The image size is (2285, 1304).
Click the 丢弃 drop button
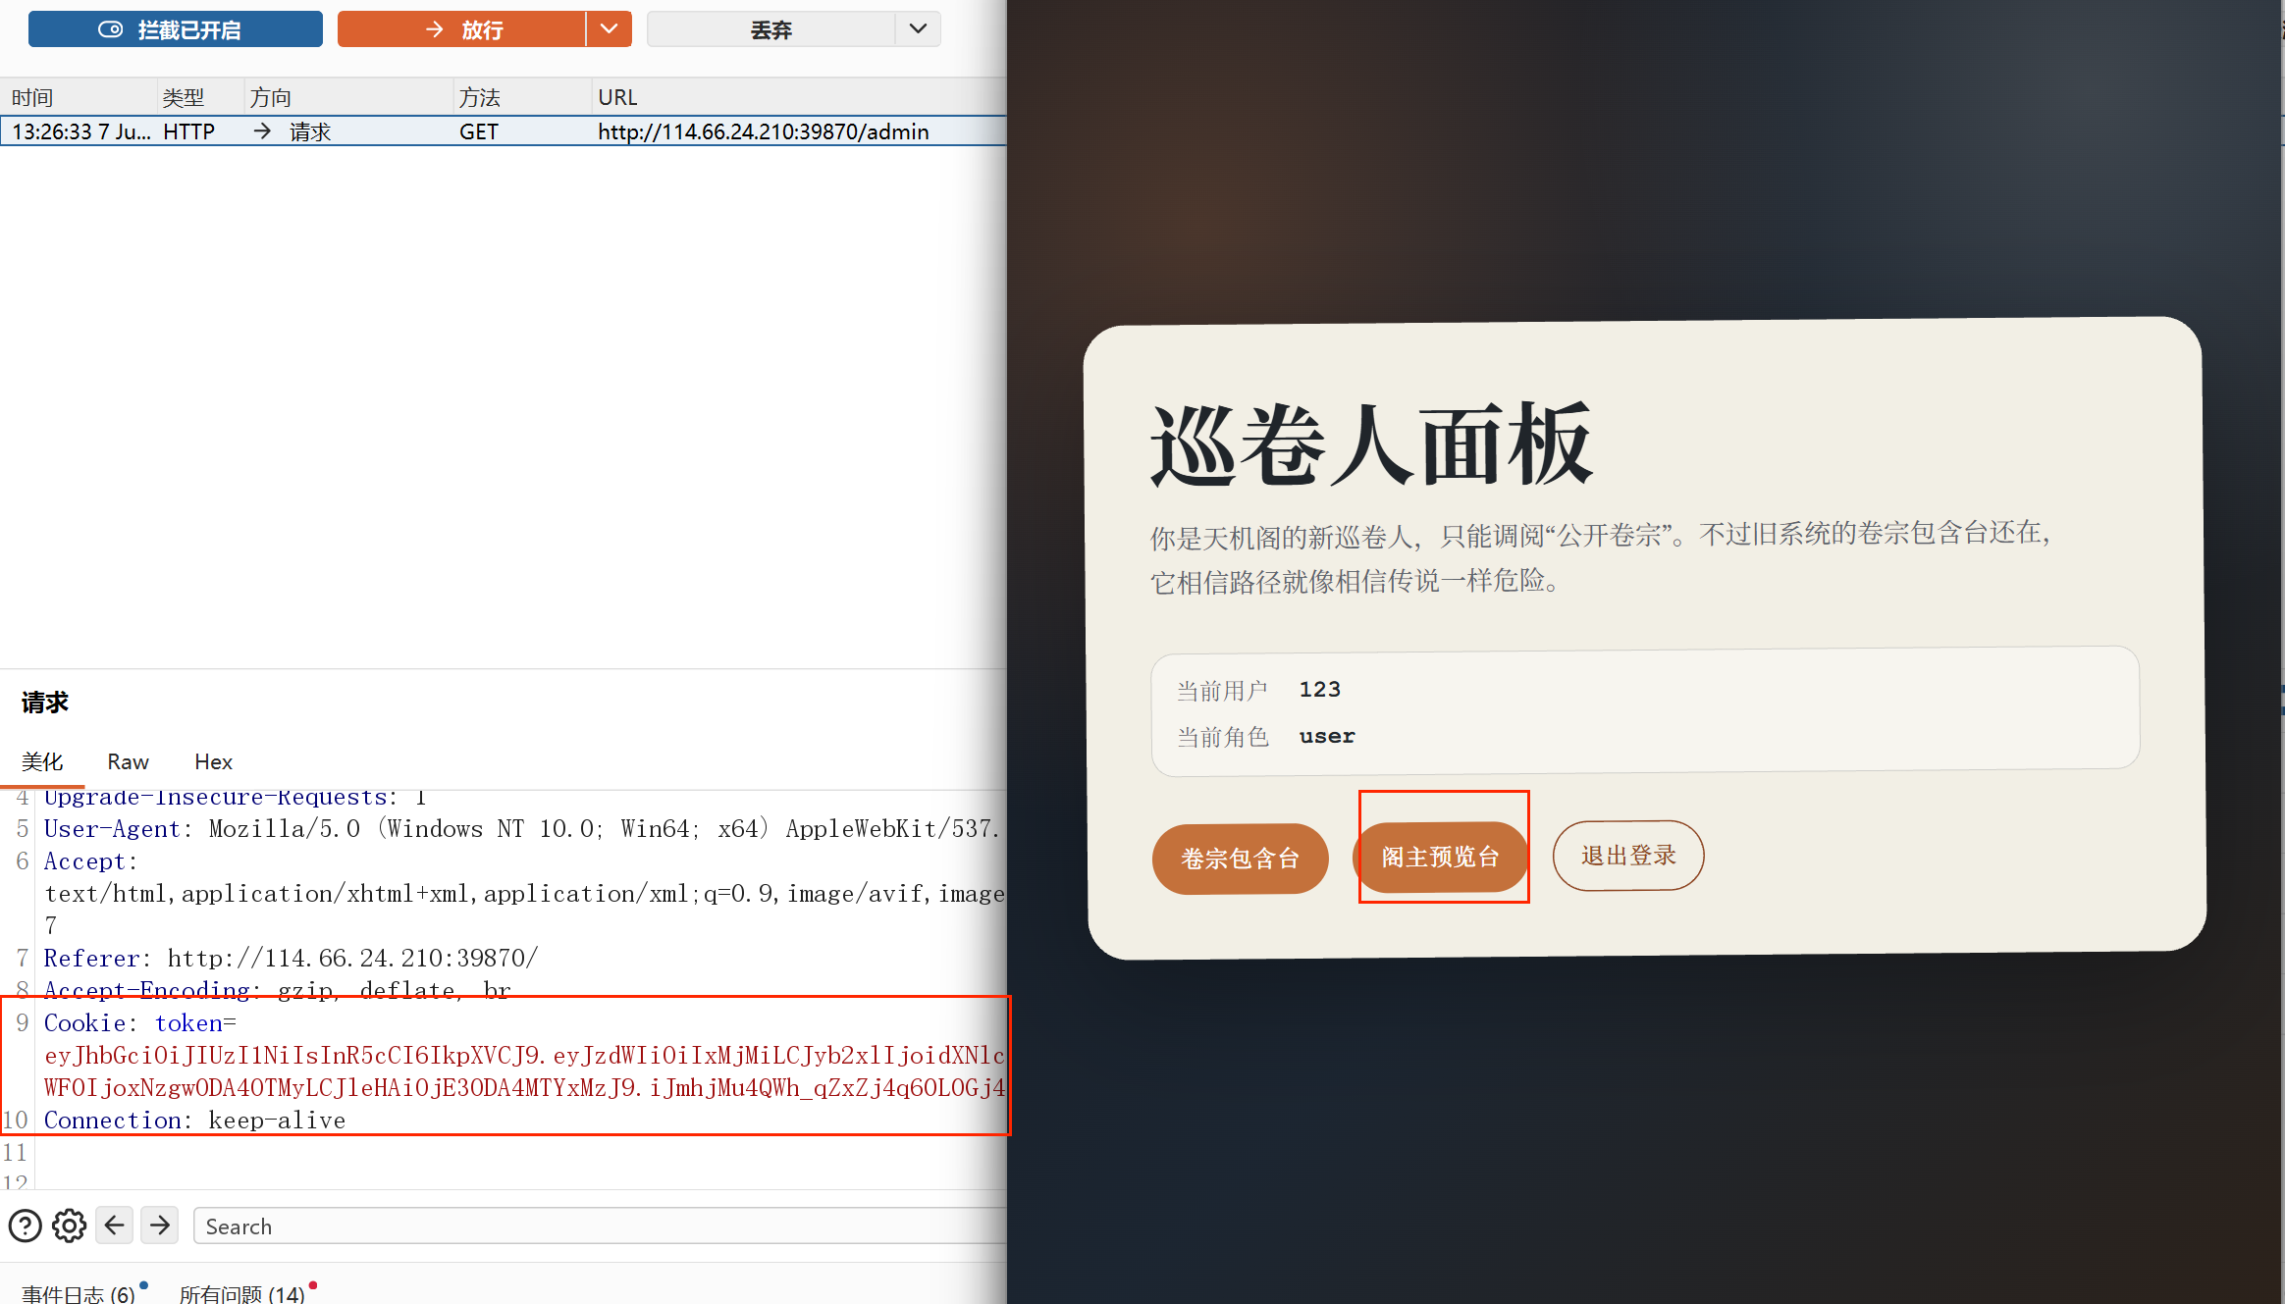(x=771, y=29)
